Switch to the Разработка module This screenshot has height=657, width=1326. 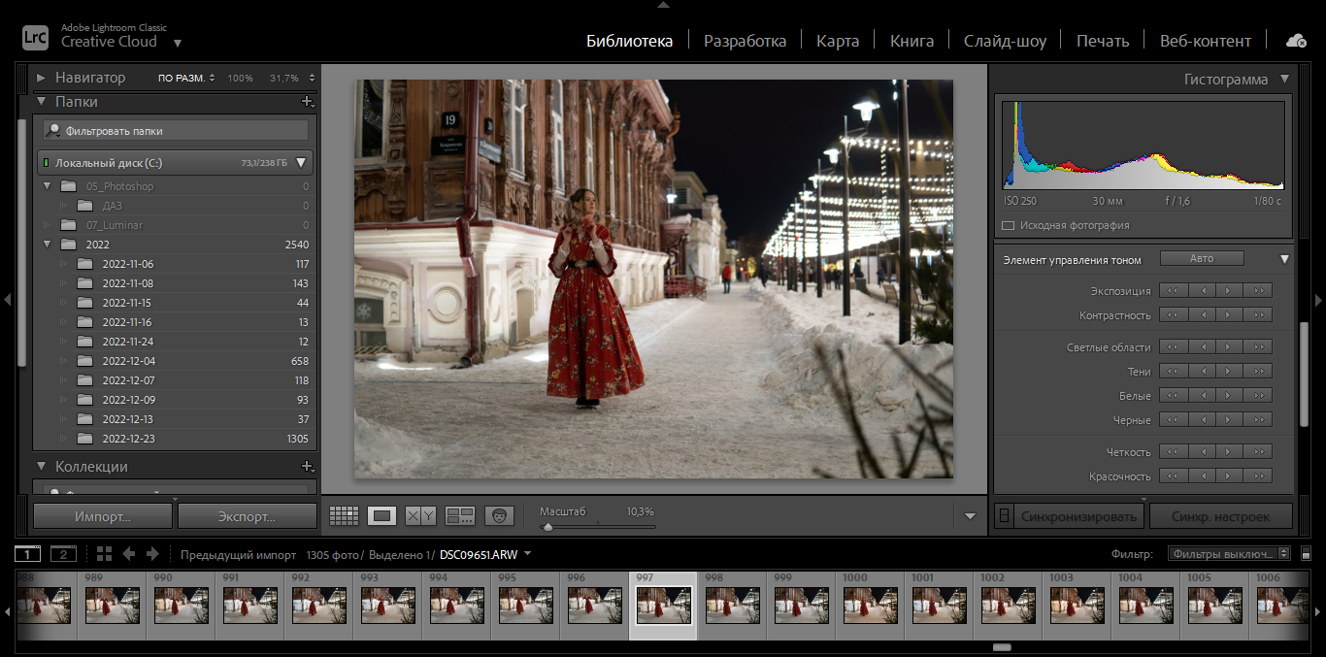pyautogui.click(x=745, y=41)
